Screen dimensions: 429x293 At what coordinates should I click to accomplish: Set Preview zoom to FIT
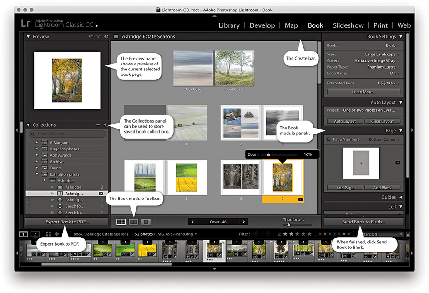[91, 37]
